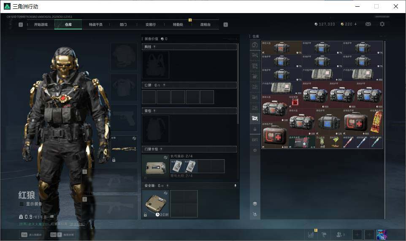406x241 pixels.
Task: Click the lock icon under the knife
Action: click(114, 160)
